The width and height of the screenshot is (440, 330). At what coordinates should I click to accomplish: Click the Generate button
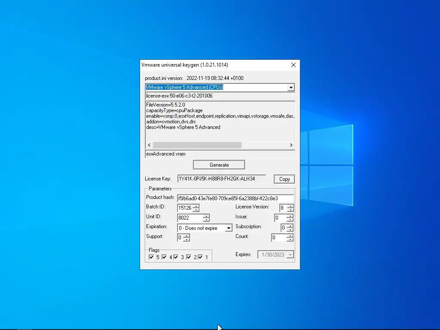tap(219, 165)
